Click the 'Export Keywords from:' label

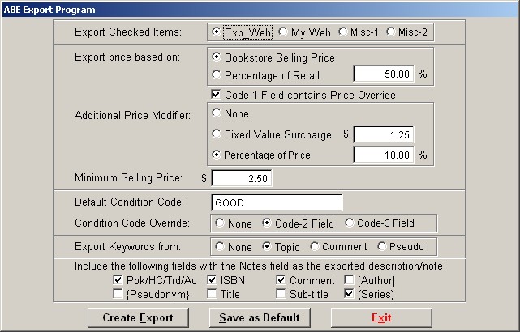point(127,247)
